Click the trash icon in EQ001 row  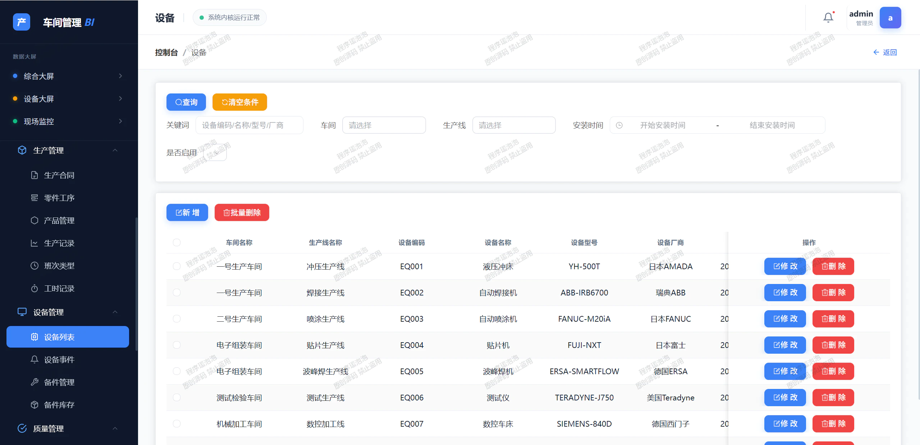point(825,266)
